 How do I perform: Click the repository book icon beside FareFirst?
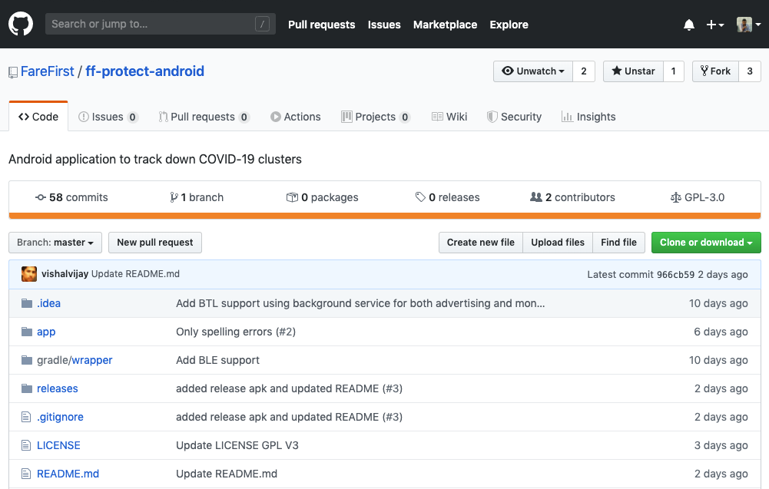pyautogui.click(x=13, y=72)
